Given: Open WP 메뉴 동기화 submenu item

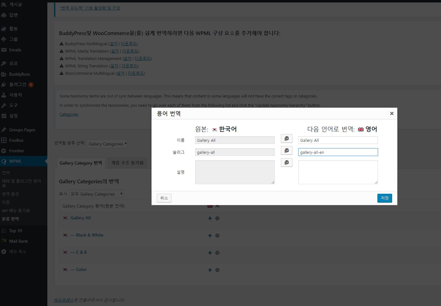Looking at the screenshot, I should point(16,211).
